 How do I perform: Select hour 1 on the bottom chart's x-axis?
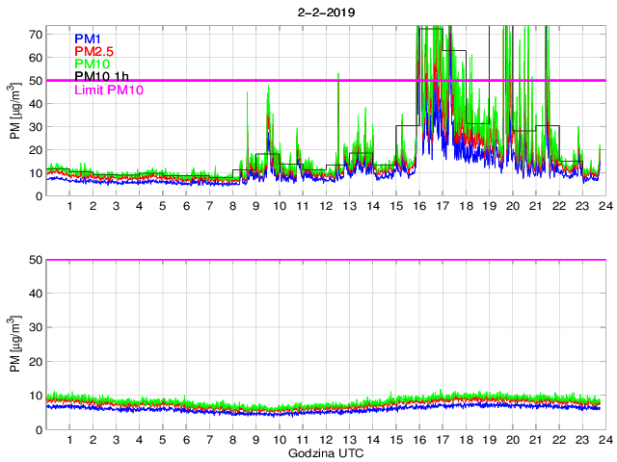(x=69, y=440)
